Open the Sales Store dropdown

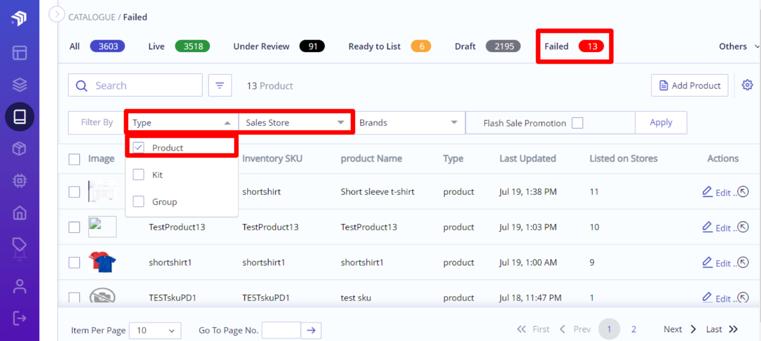pos(295,123)
